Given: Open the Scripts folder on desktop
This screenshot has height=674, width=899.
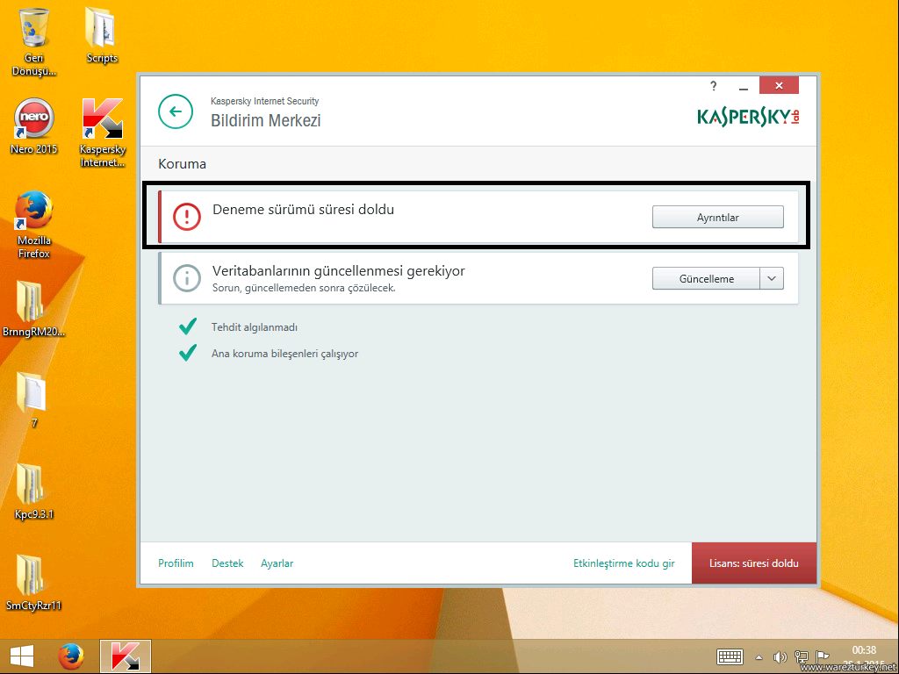Looking at the screenshot, I should [x=102, y=30].
